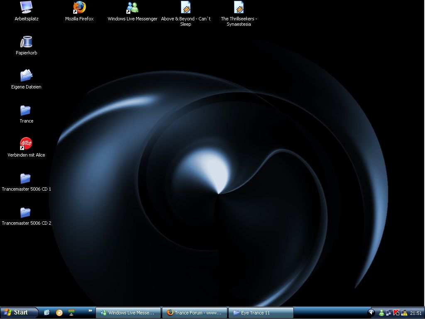Screen dimensions: 425x319
Task: Click the first Quick Launch icon beside Start
Action: pos(47,313)
